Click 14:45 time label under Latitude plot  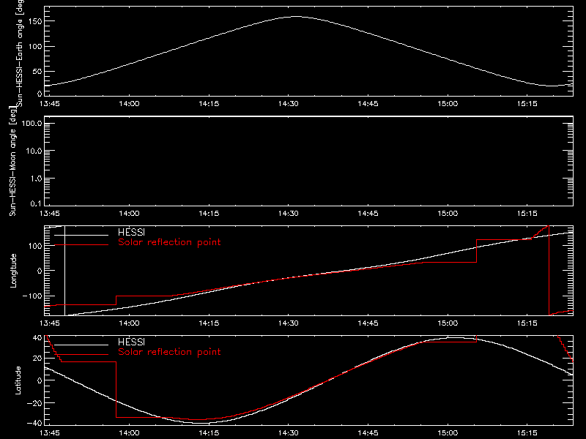(x=368, y=433)
